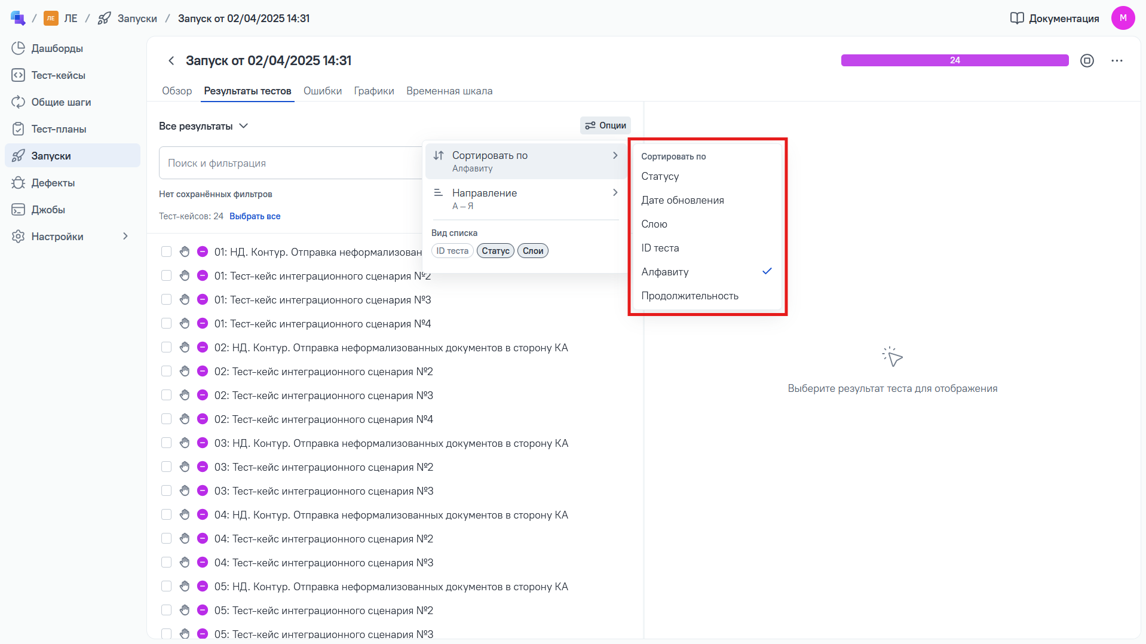Open 02: Тест-кейс интеграционного сценария №3
This screenshot has height=644, width=1146.
click(x=324, y=395)
